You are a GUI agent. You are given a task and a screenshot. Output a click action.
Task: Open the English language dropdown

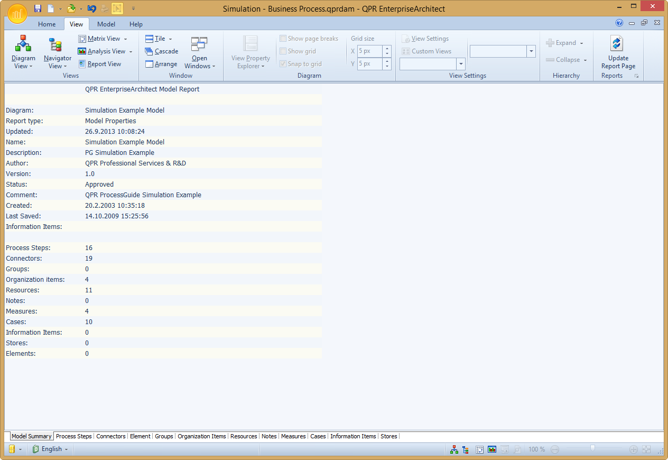tap(51, 449)
